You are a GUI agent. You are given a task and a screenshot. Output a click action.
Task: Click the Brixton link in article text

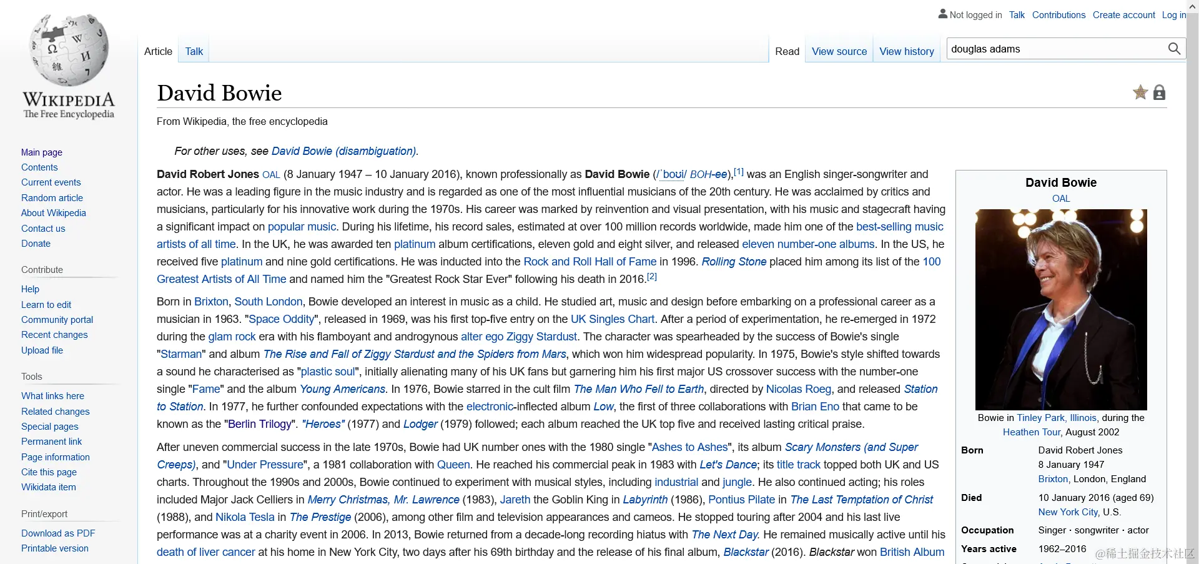pos(211,302)
